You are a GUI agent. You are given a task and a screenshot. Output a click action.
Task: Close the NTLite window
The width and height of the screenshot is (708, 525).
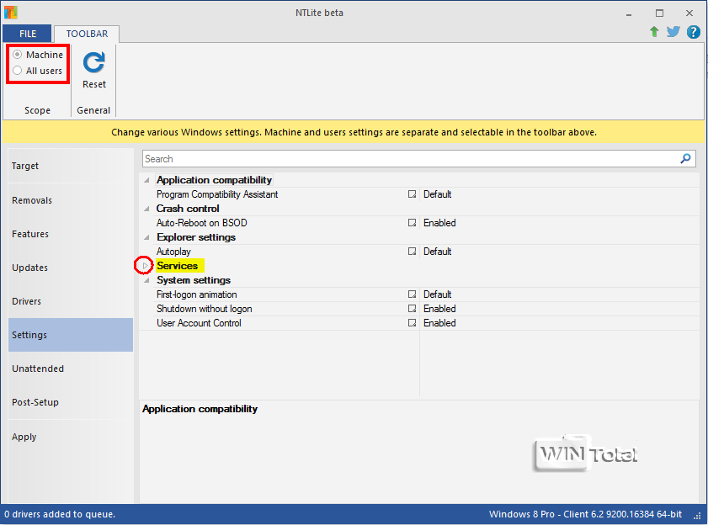(x=689, y=13)
